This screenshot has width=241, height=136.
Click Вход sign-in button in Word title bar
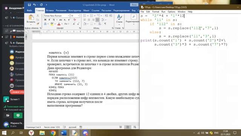pos(134,5)
